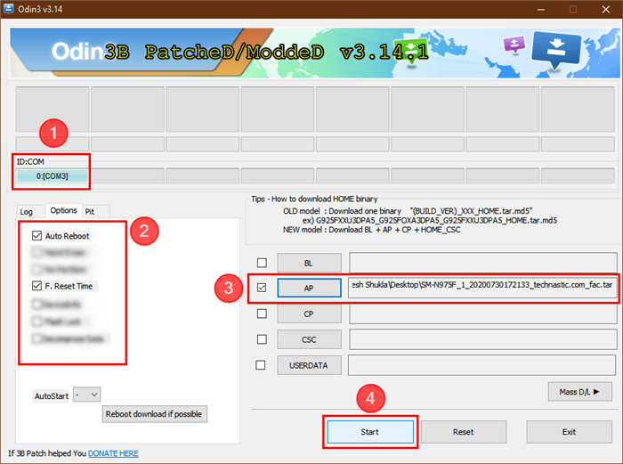Click the USERDATA button to browse file

pos(309,365)
